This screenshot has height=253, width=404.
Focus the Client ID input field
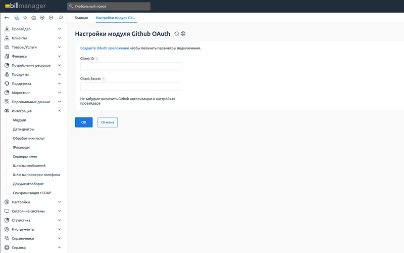click(131, 66)
